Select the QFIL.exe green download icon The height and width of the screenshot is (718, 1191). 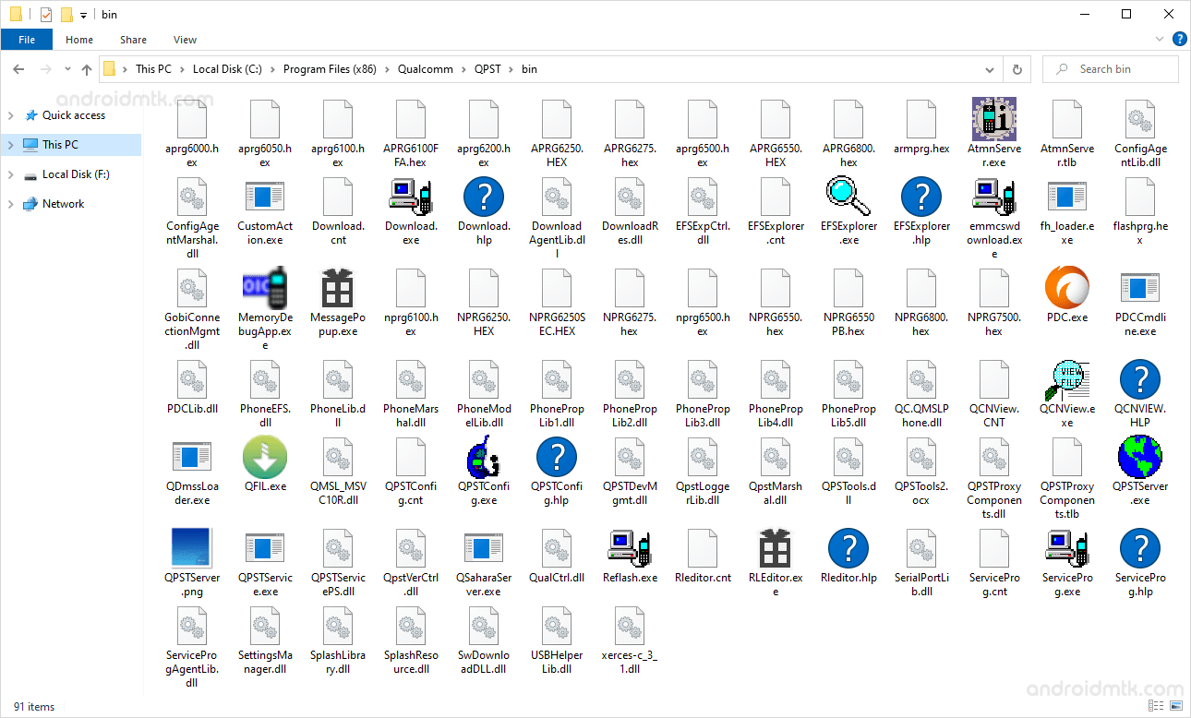(264, 458)
